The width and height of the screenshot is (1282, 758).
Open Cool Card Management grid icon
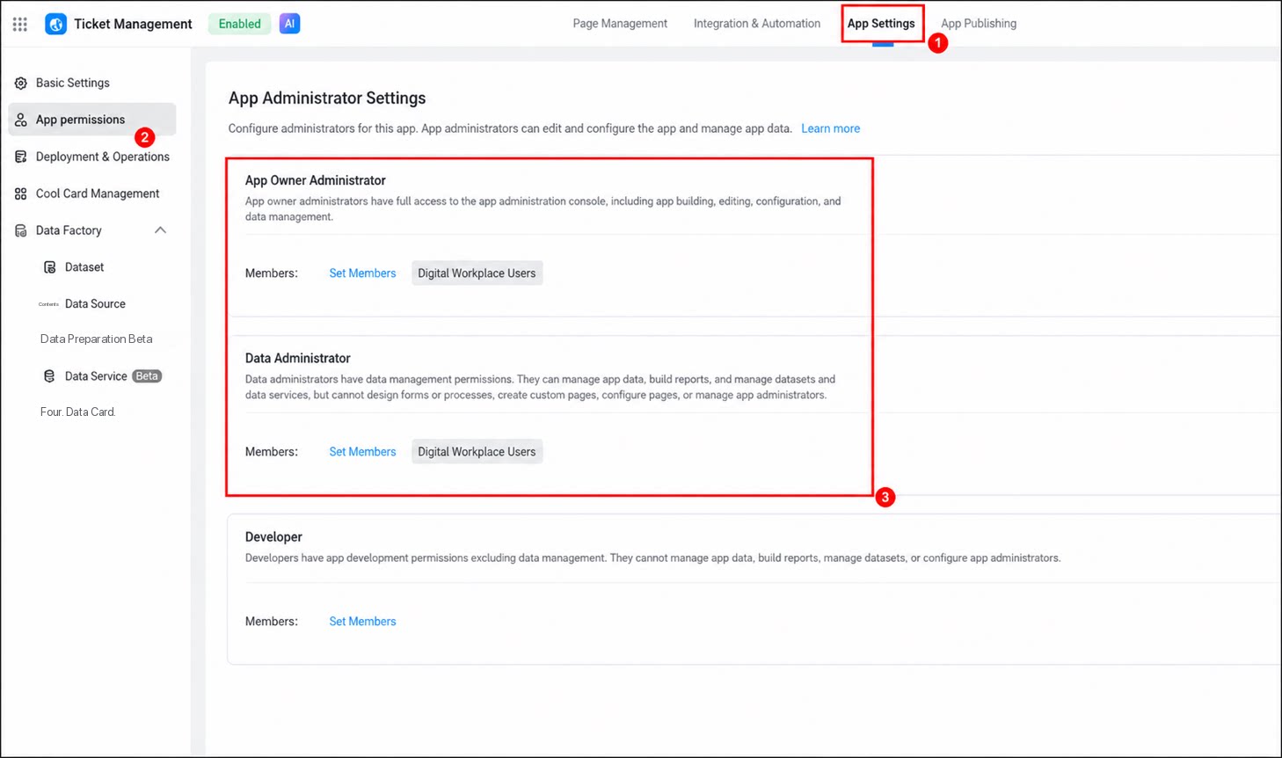[21, 193]
